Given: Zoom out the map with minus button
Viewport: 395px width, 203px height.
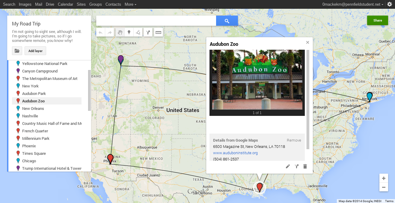Looking at the screenshot, I should (384, 187).
